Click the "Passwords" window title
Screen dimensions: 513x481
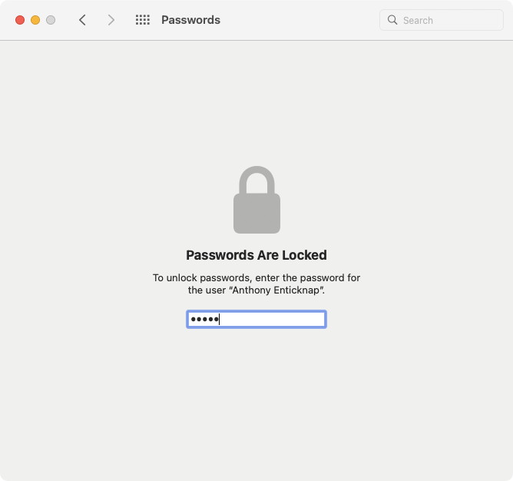pos(190,20)
